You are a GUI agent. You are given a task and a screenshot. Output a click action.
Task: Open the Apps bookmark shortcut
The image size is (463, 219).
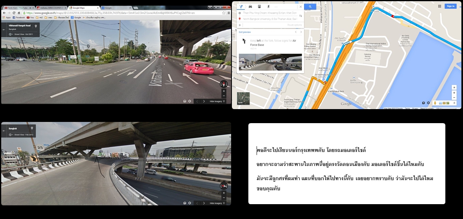pos(6,17)
